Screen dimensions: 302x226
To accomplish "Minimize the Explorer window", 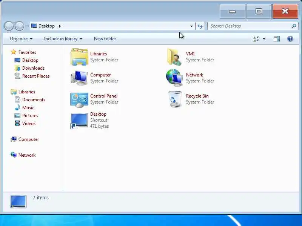I will (x=233, y=11).
